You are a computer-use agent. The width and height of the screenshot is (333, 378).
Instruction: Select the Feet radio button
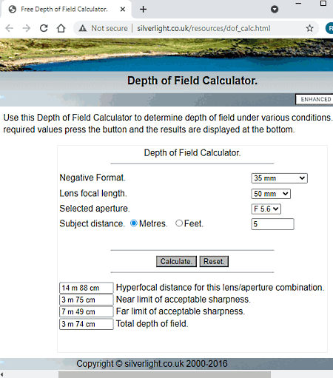(179, 223)
